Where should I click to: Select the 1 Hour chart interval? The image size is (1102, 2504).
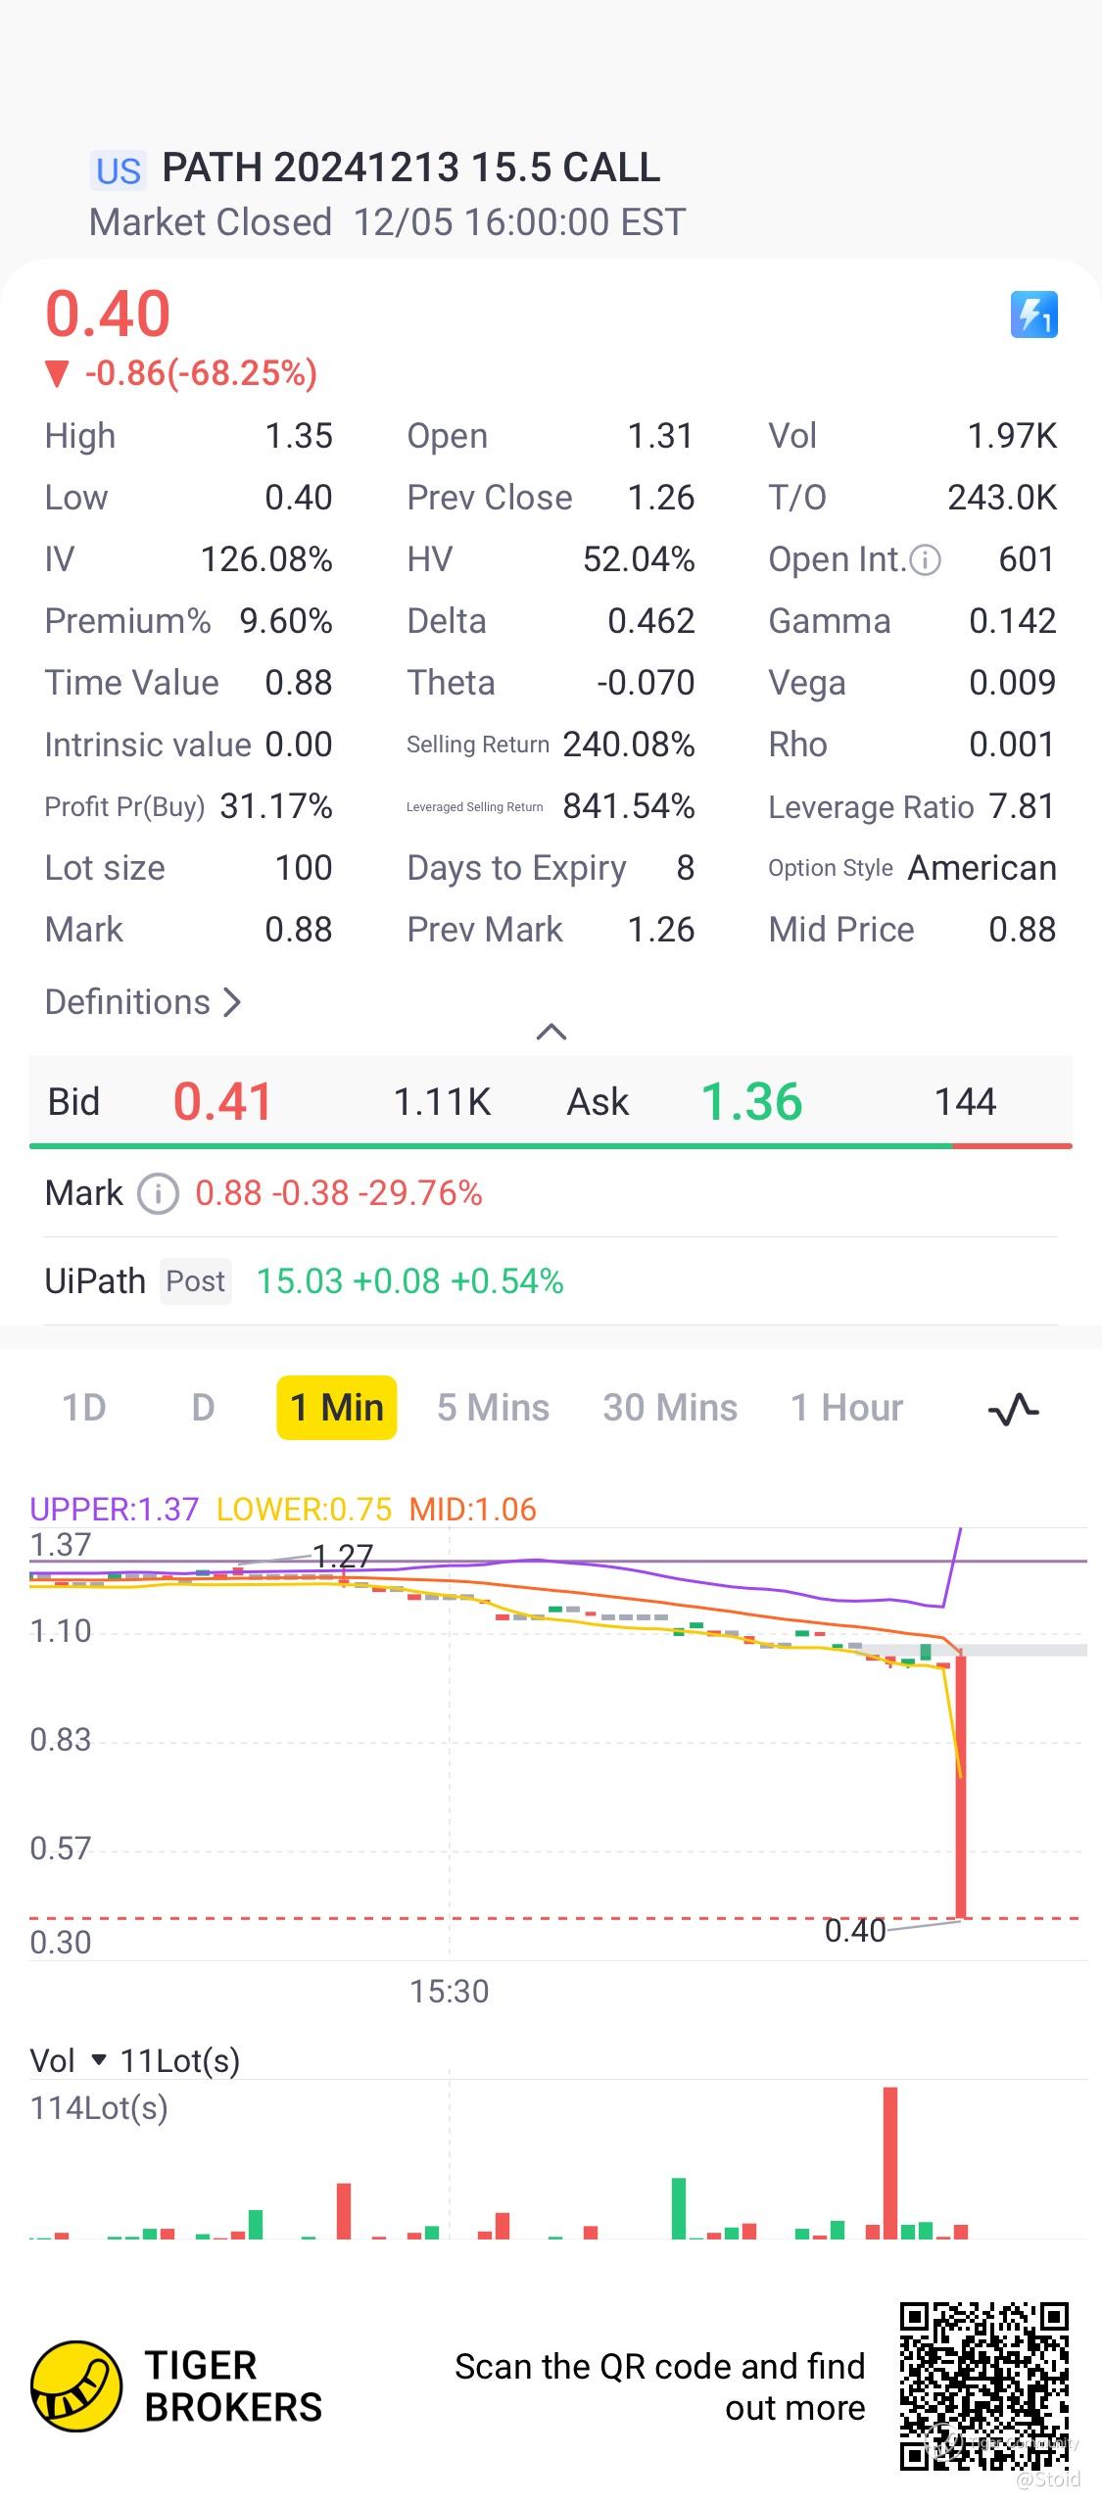846,1408
